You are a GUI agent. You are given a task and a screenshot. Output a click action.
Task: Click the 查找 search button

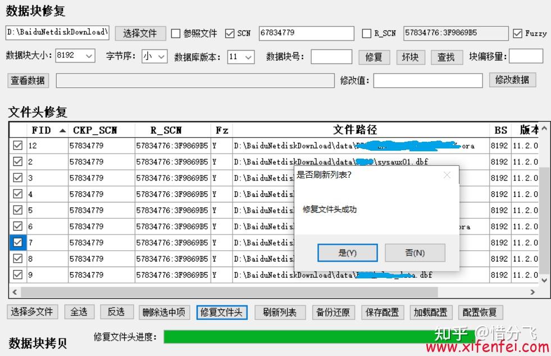pos(447,56)
